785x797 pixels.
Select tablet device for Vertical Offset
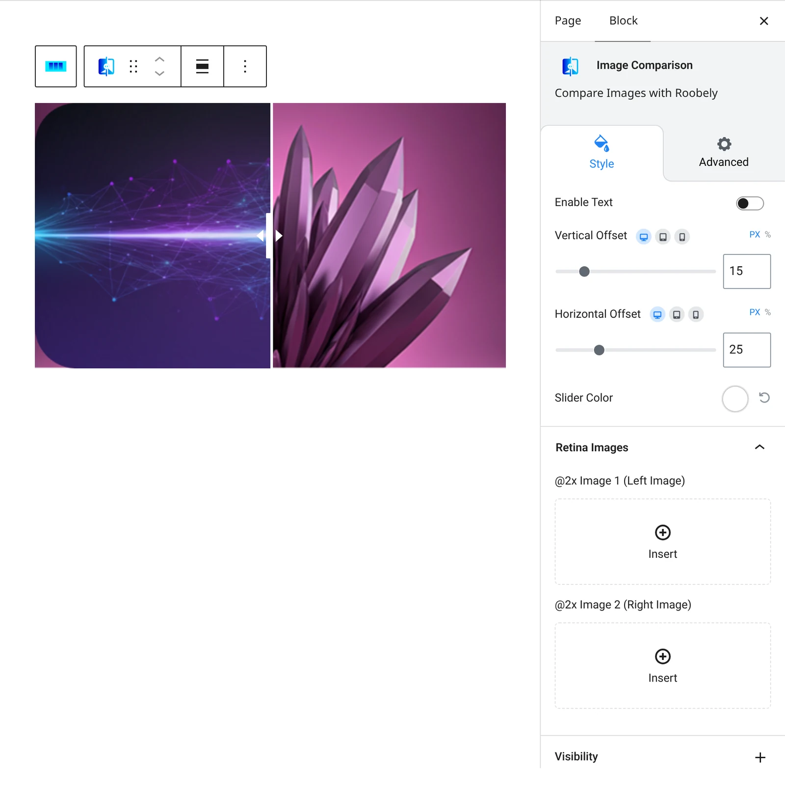663,237
